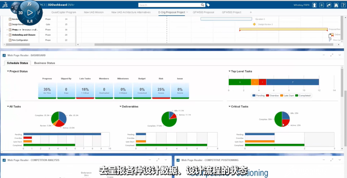Open D Org Proposal Project tab dropdown
The image size is (347, 178).
pos(187,12)
